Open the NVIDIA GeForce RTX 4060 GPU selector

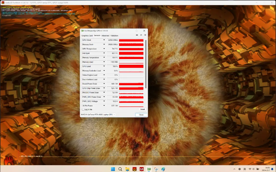98,115
